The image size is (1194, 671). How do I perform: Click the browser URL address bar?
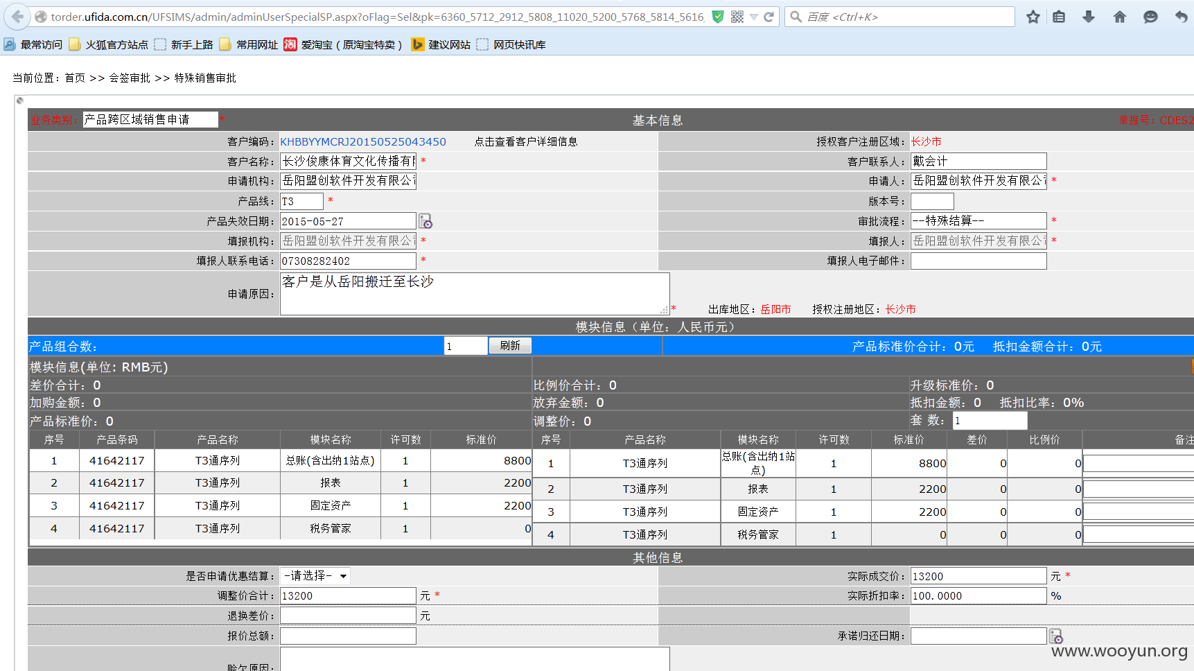point(378,17)
